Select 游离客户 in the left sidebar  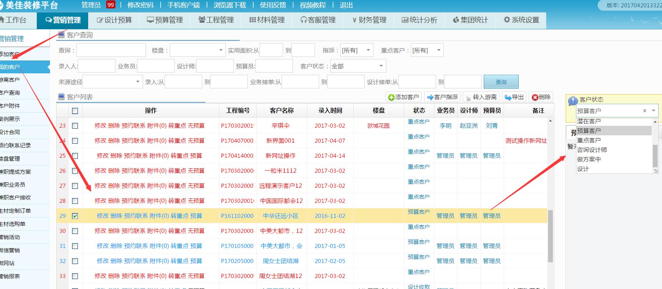[x=10, y=80]
